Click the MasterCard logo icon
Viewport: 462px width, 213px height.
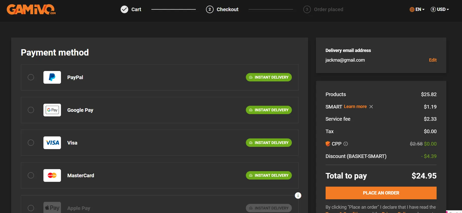click(x=52, y=175)
